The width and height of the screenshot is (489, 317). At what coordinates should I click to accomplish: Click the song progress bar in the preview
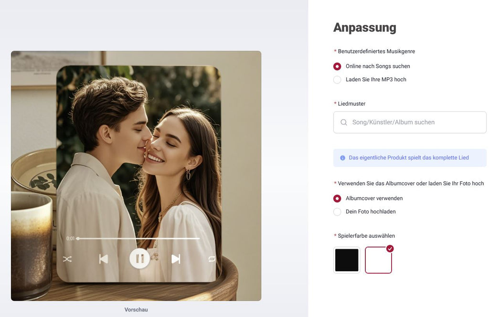pos(138,238)
